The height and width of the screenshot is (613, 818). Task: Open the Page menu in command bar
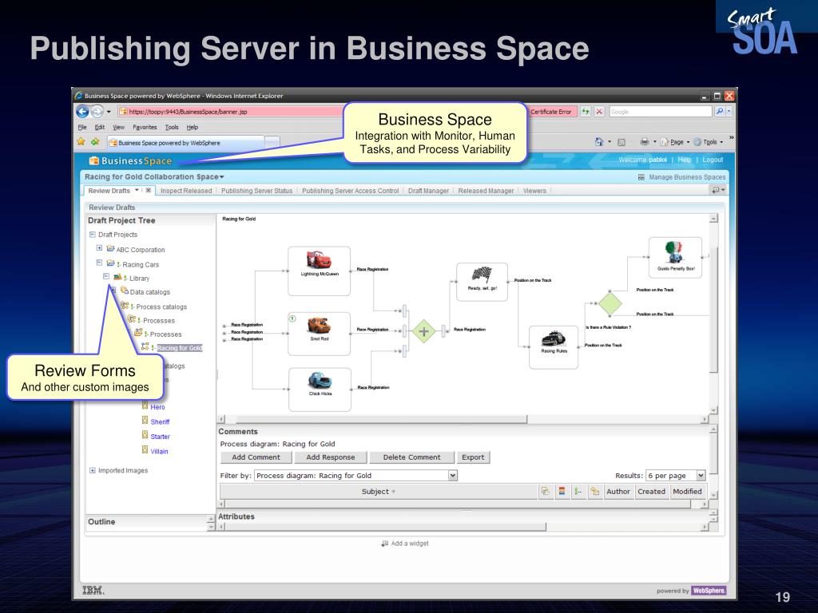coord(677,142)
